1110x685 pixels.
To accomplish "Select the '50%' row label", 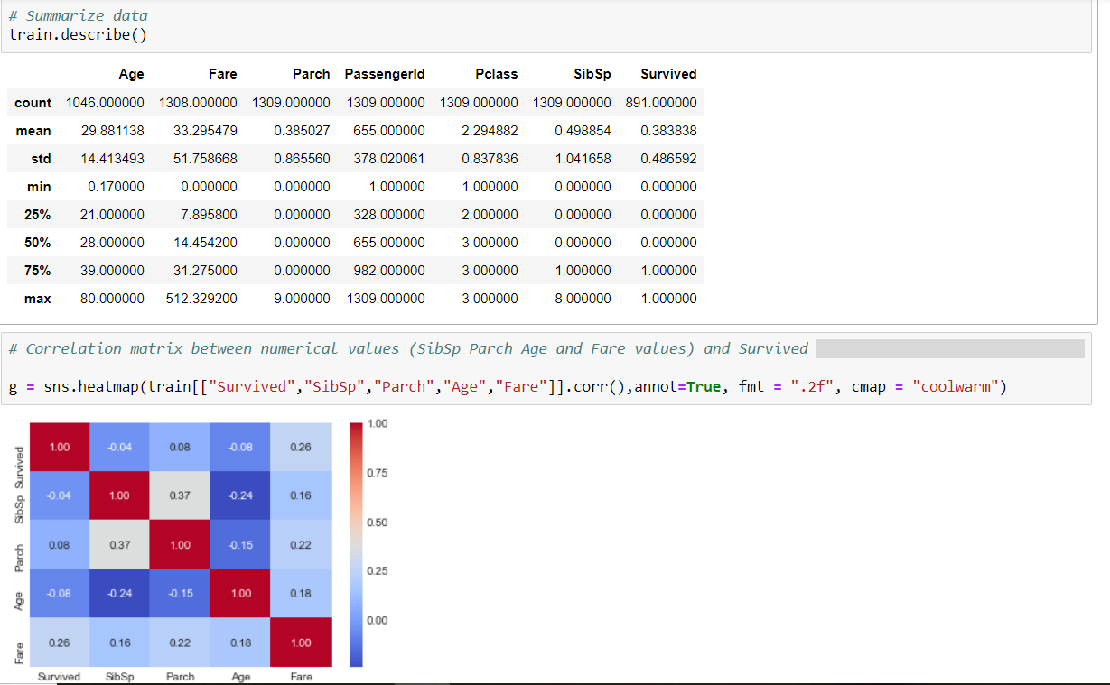I will (x=37, y=243).
